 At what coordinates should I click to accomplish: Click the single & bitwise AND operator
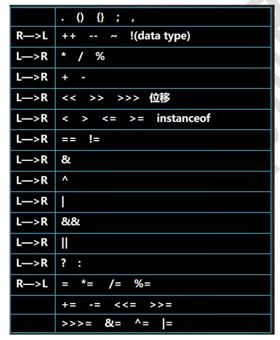point(66,160)
